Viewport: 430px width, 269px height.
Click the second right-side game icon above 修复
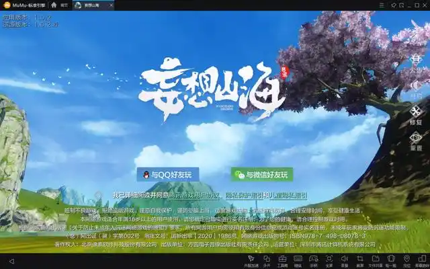pos(417,90)
